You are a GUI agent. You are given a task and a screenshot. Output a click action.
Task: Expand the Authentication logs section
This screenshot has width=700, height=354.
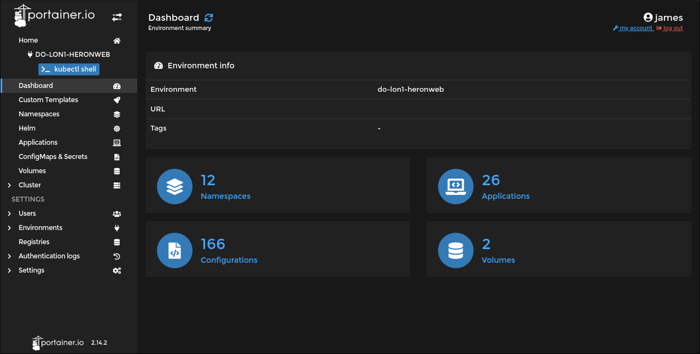tap(9, 256)
